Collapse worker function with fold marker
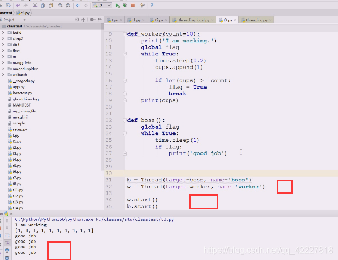Image resolution: width=338 pixels, height=260 pixels. pyautogui.click(x=125, y=34)
